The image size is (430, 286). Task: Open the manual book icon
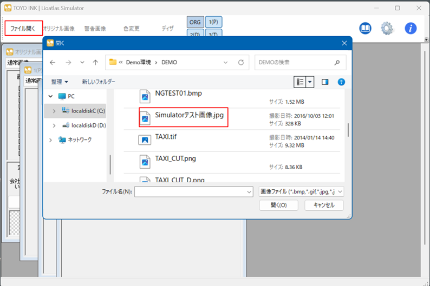[365, 29]
